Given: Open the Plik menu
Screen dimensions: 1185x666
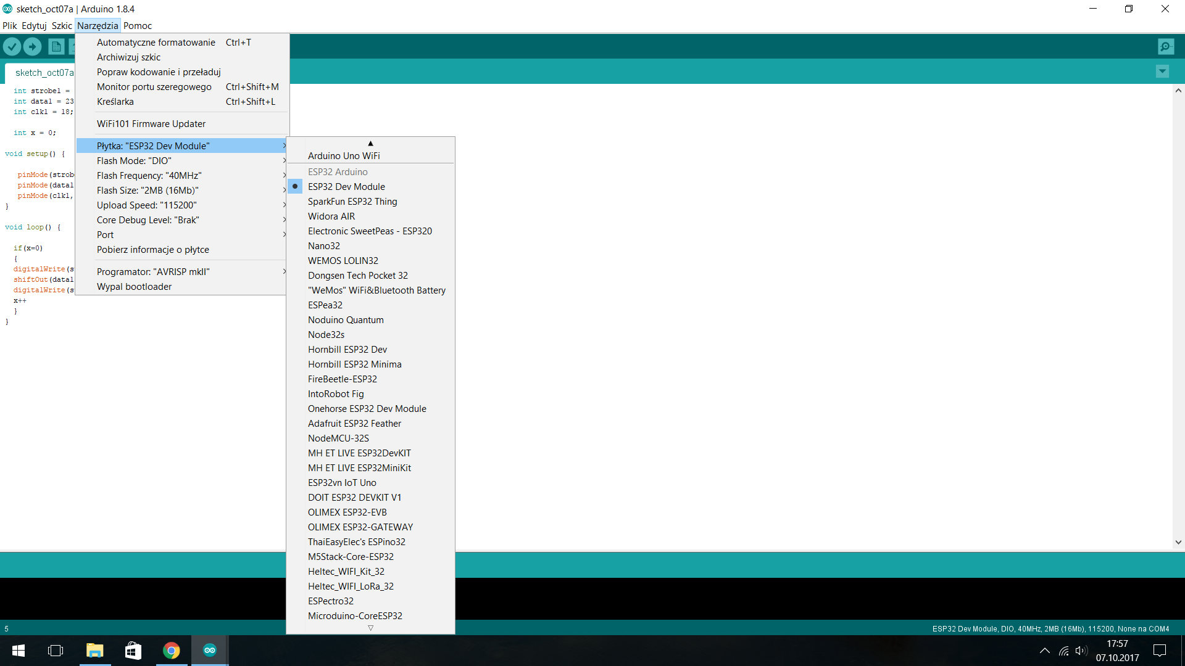Looking at the screenshot, I should pos(10,26).
